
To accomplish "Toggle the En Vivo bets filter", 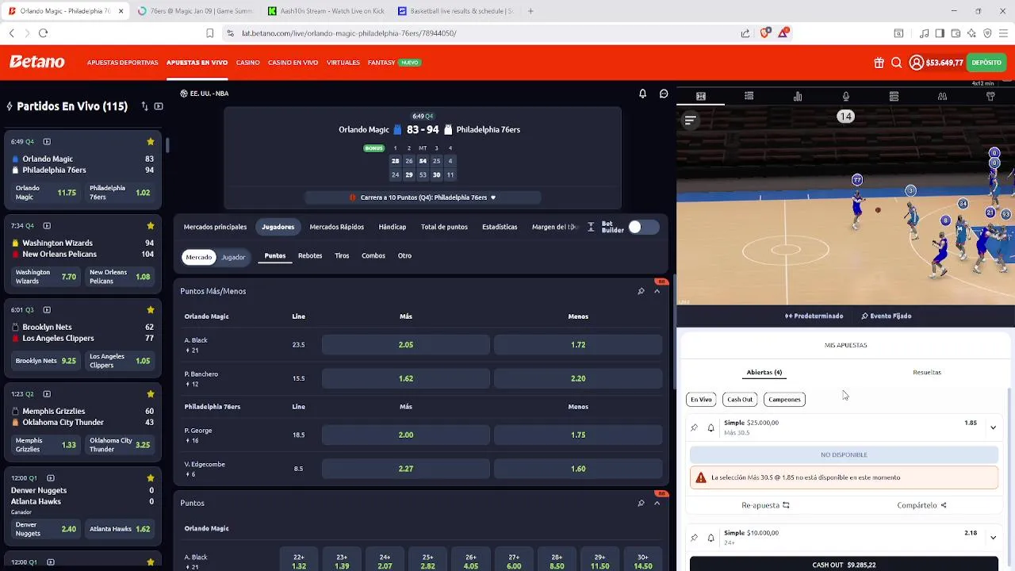I will pos(701,399).
